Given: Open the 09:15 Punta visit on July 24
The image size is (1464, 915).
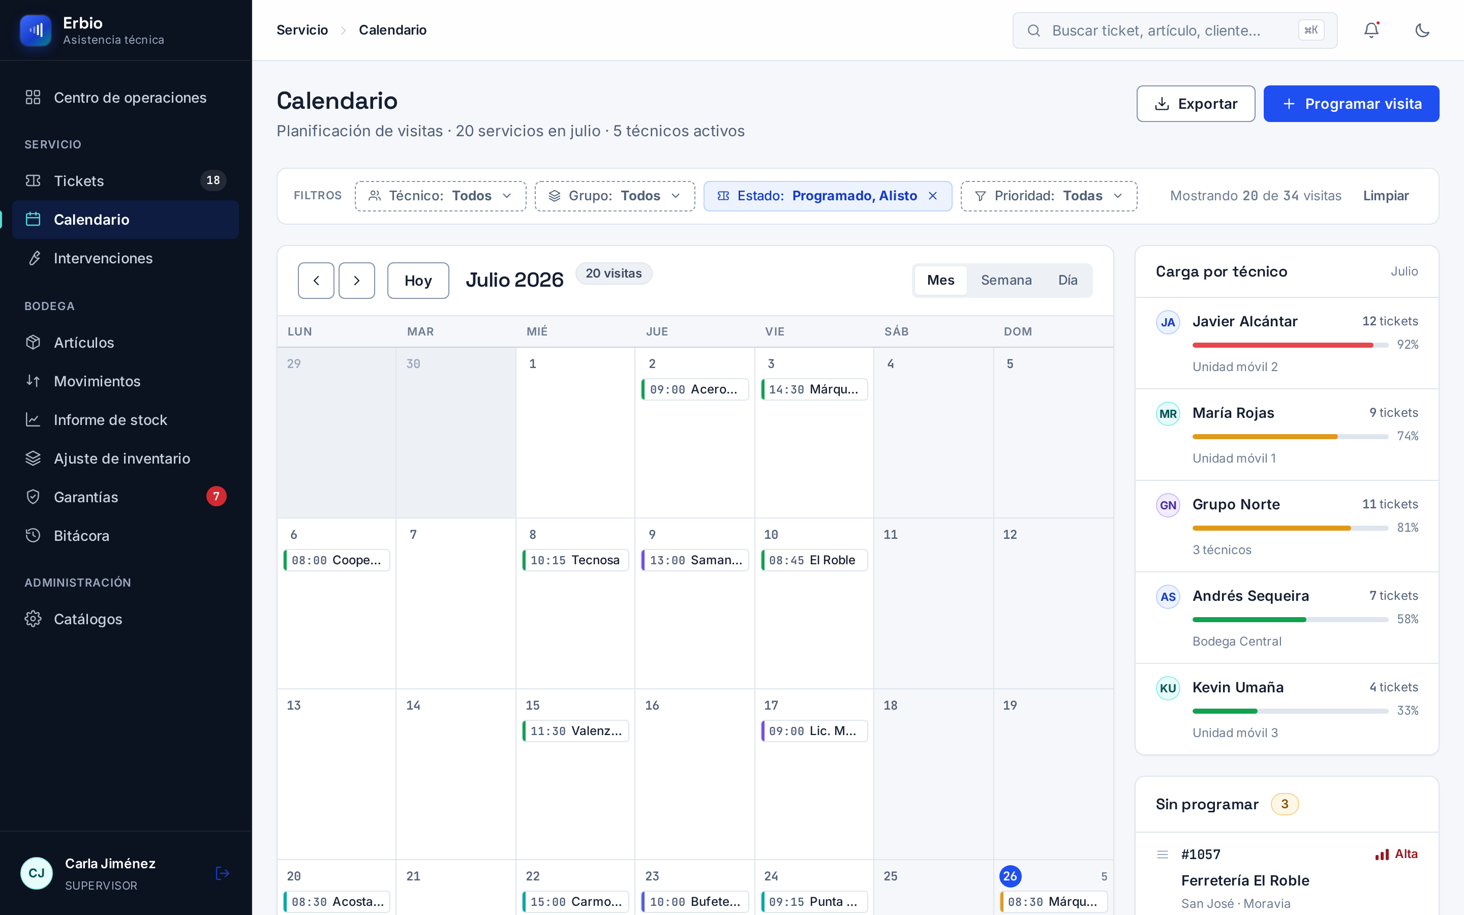Looking at the screenshot, I should click(814, 902).
